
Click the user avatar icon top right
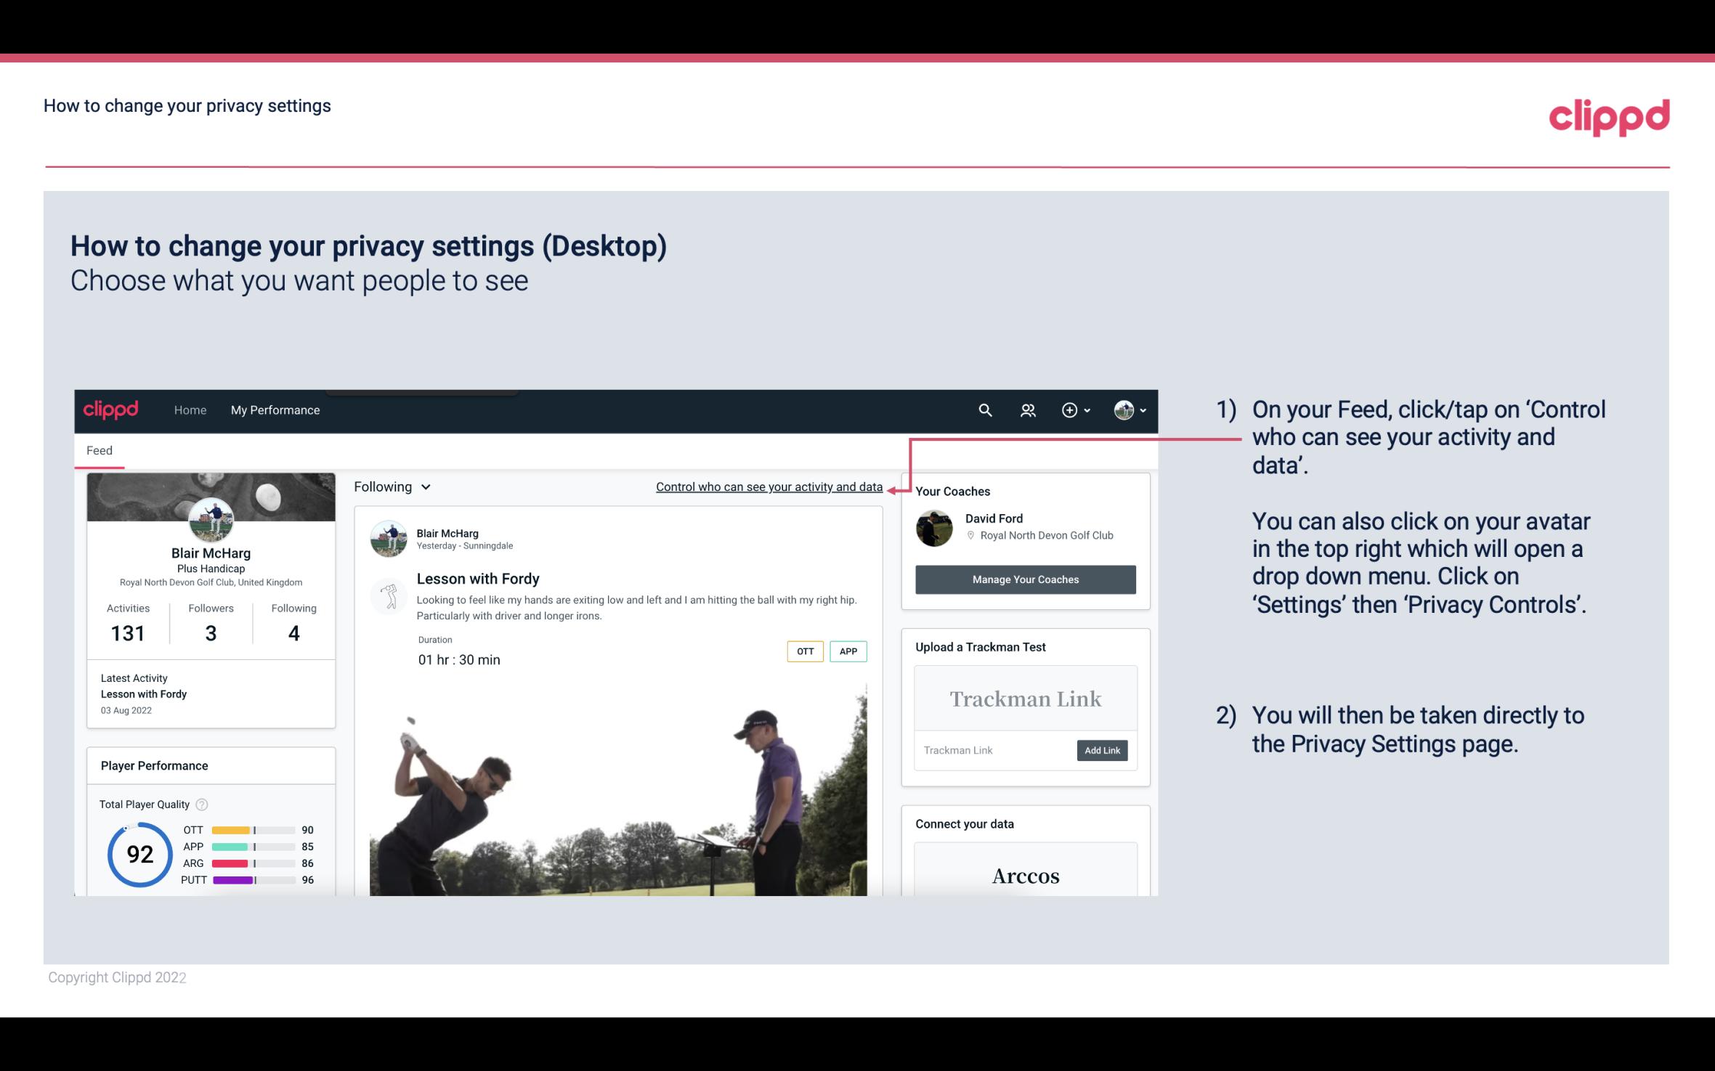[1123, 410]
